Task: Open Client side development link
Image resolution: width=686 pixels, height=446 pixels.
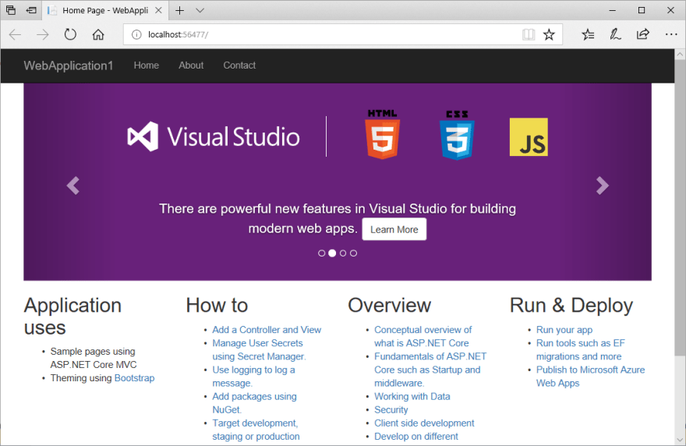Action: pyautogui.click(x=424, y=423)
